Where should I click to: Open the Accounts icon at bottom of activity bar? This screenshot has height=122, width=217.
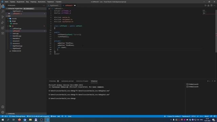3,107
